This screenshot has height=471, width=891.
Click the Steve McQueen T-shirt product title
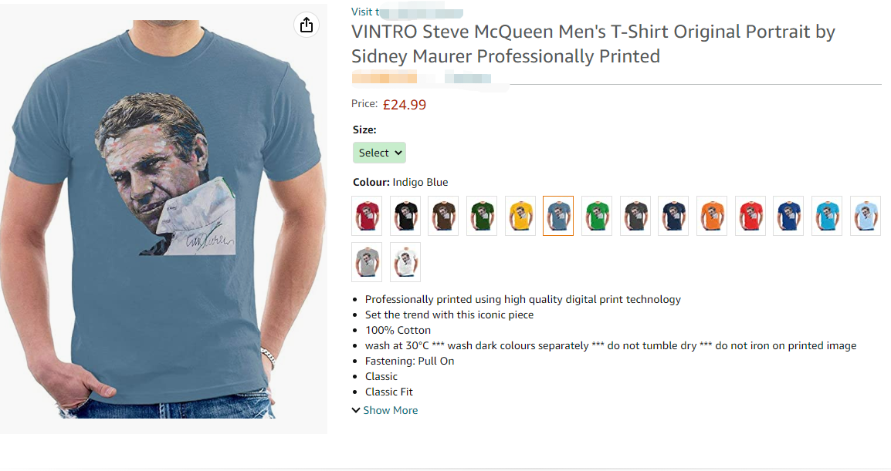point(593,44)
